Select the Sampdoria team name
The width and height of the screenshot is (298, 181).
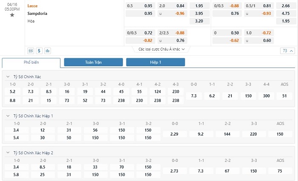tap(37, 14)
